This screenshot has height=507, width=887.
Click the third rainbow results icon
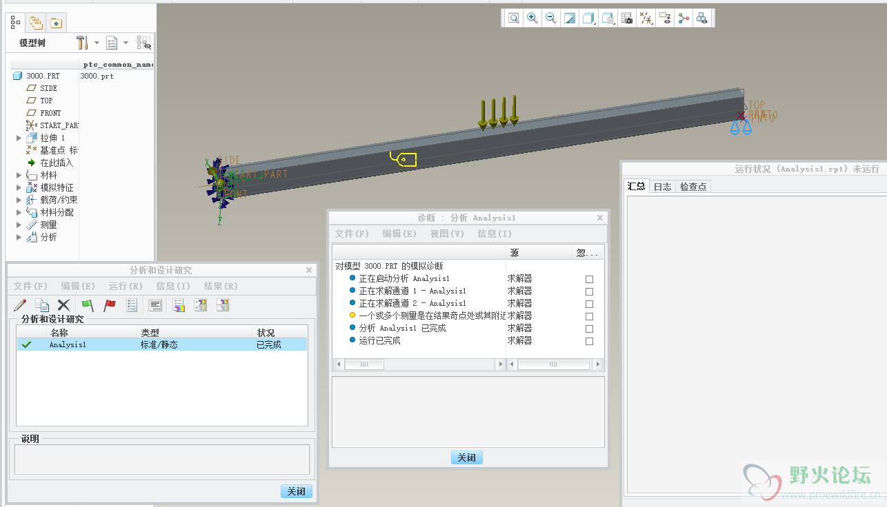(223, 304)
